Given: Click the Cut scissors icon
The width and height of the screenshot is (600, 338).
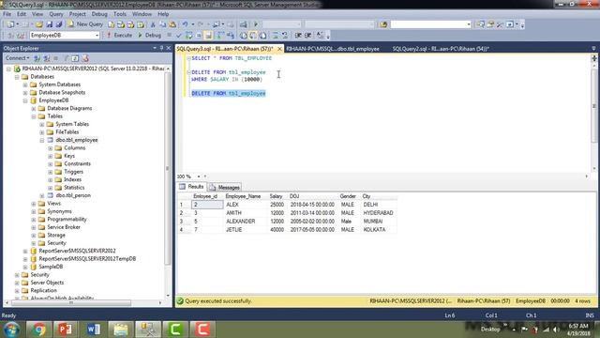Looking at the screenshot, I should (153, 24).
